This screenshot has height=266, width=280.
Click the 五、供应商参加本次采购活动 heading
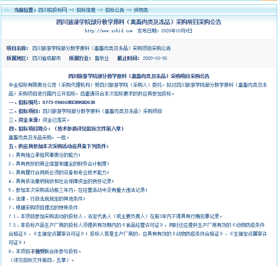pyautogui.click(x=59, y=147)
